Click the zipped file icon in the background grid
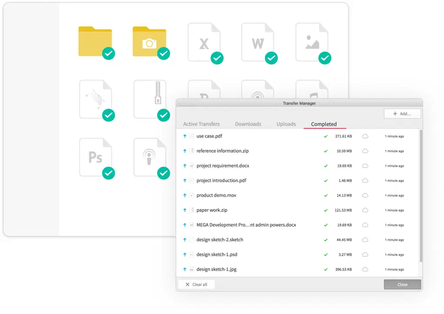 (150, 99)
